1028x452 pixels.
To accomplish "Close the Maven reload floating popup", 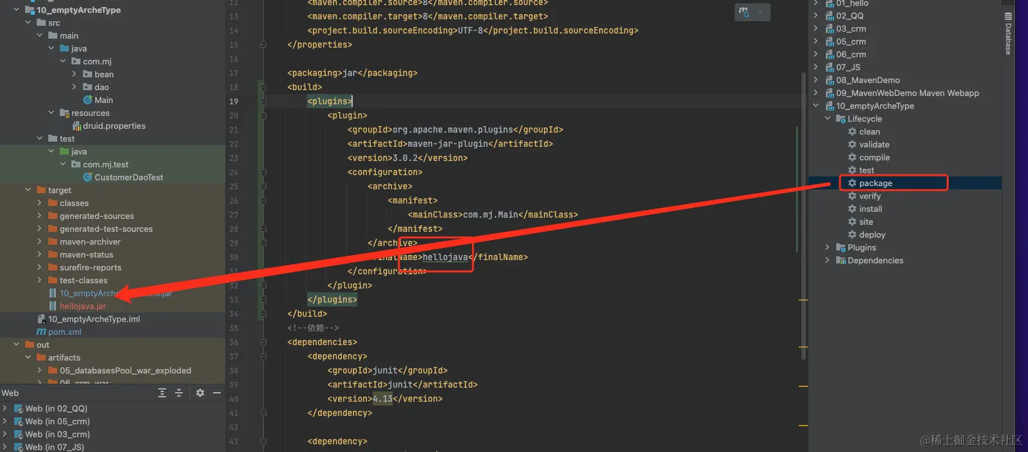I will (761, 12).
